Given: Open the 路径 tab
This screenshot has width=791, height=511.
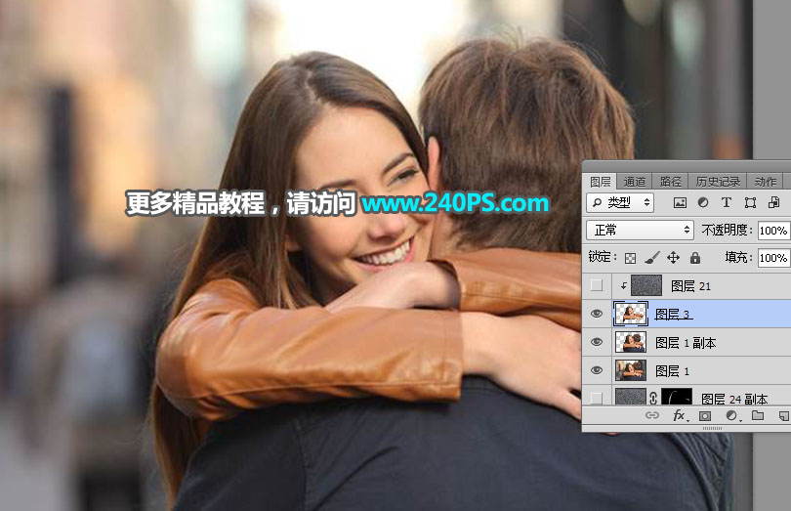Looking at the screenshot, I should pos(671,182).
